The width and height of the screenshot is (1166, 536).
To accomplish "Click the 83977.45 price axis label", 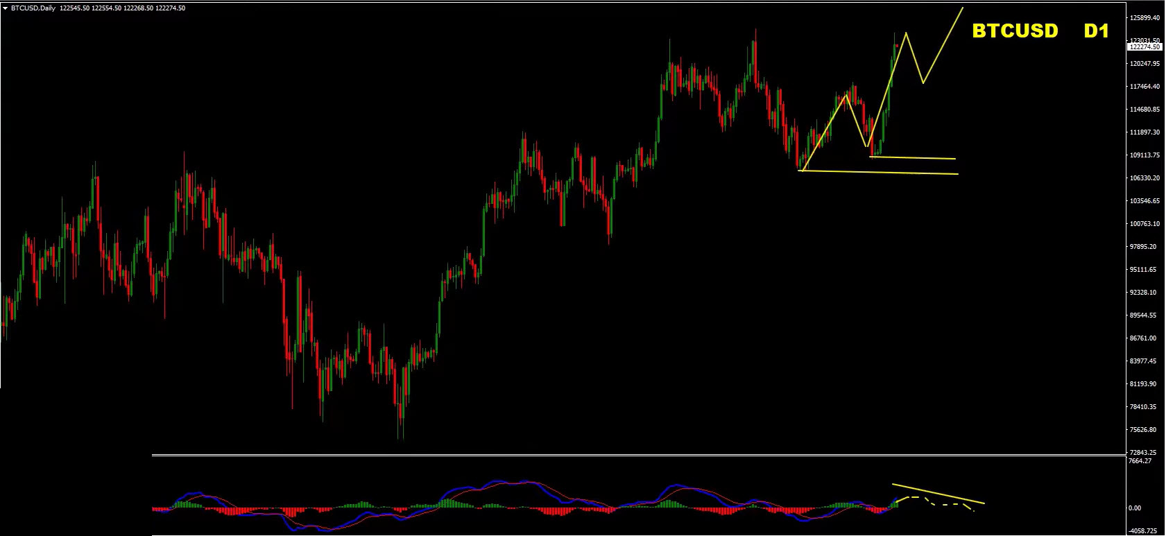I will pyautogui.click(x=1143, y=361).
